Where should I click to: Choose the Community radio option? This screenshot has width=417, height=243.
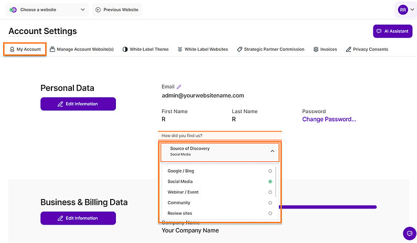click(270, 203)
